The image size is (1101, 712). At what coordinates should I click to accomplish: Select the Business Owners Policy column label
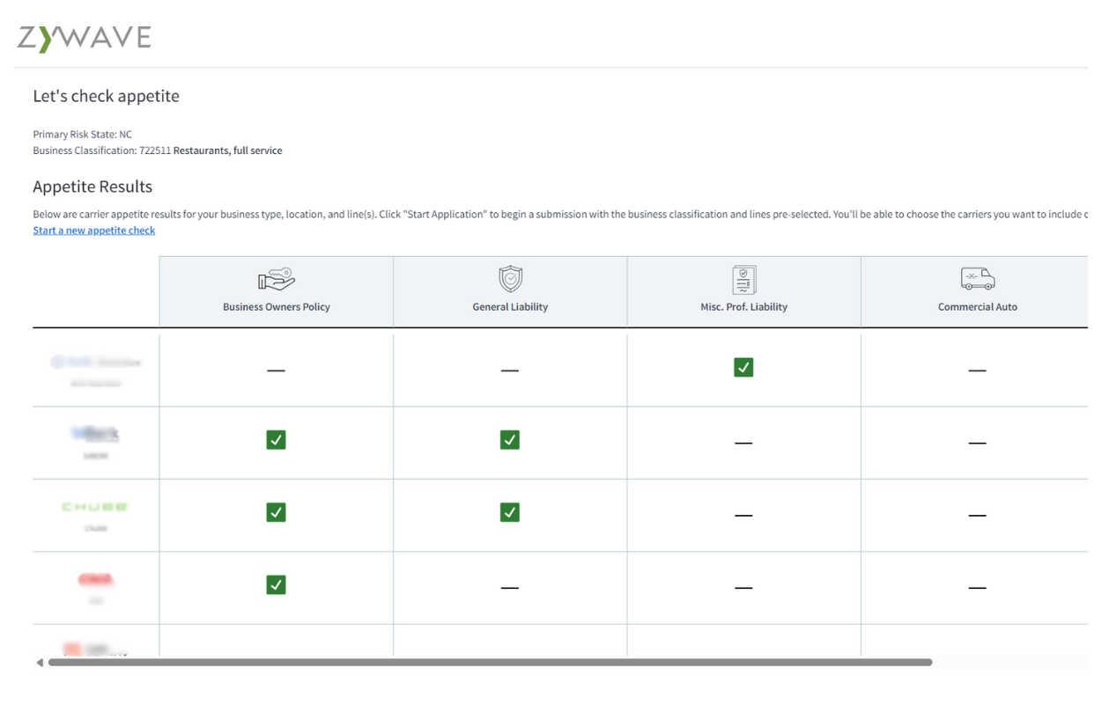tap(277, 307)
